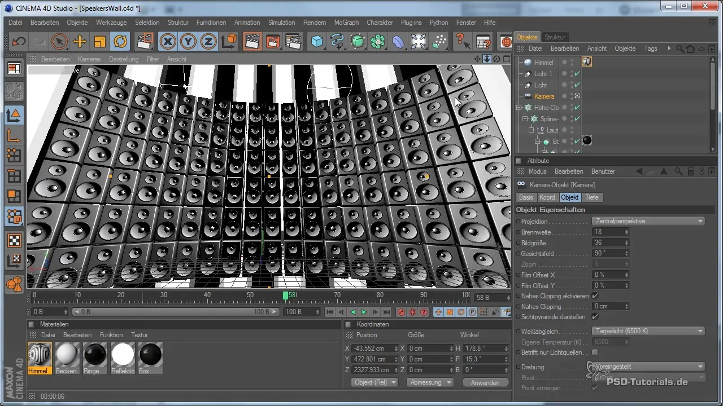Select the texture mode icon
723x406 pixels.
[x=14, y=240]
